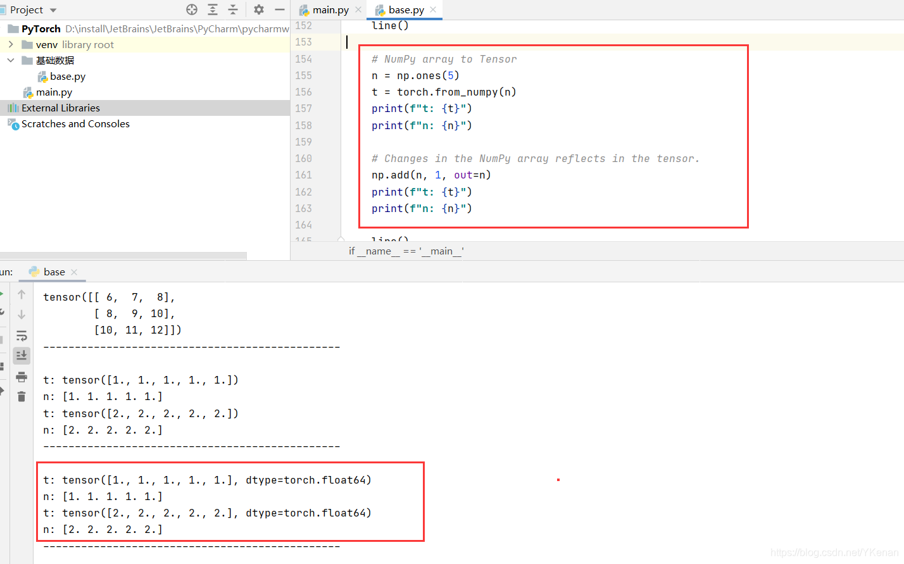Click output 't: tensor([1., 1., 1., 1., 1.])' without dtype
The height and width of the screenshot is (564, 904).
point(141,380)
